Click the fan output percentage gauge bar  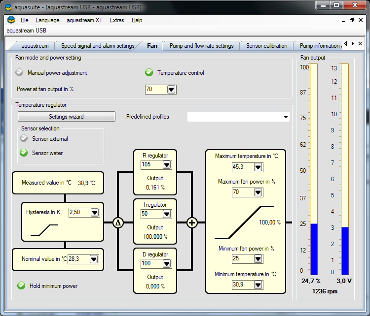314,169
